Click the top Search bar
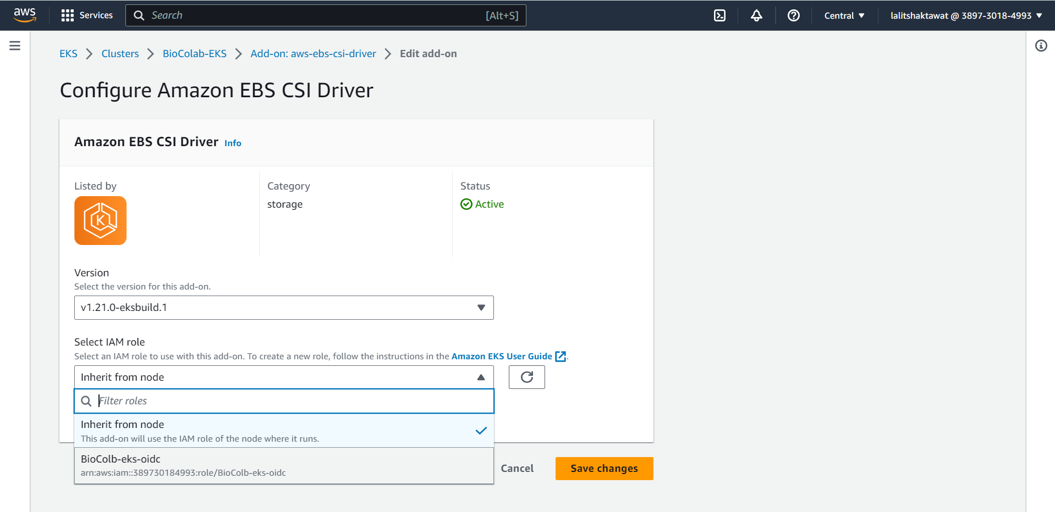 [326, 15]
